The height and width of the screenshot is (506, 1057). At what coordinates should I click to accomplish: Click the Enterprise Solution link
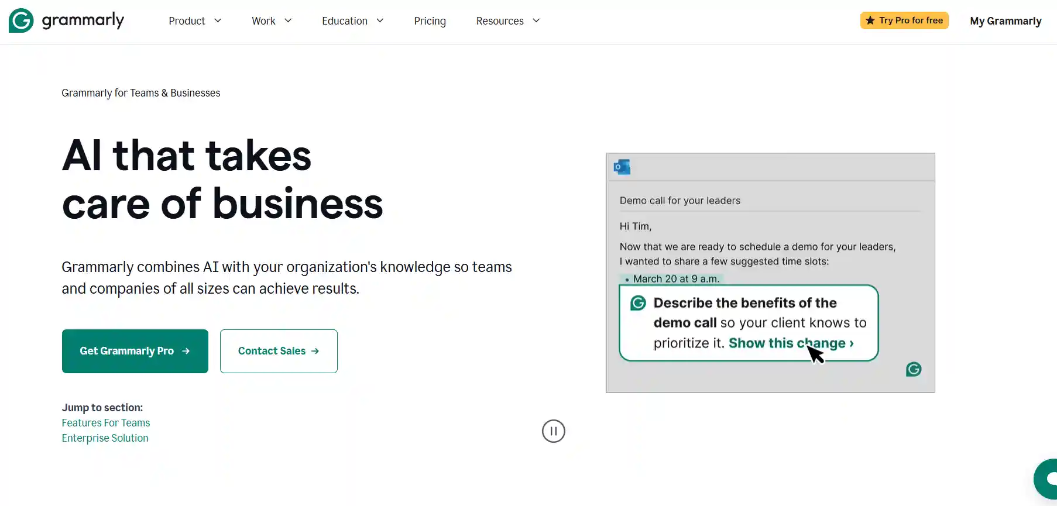pyautogui.click(x=105, y=438)
